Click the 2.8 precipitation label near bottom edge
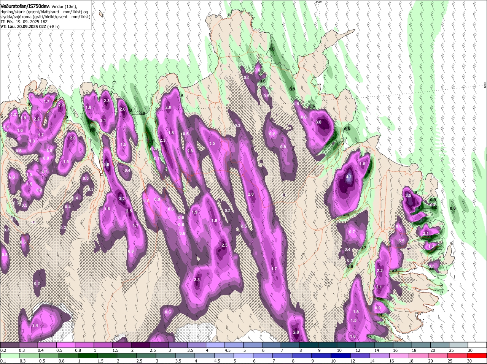487x364 pixels. (x=296, y=332)
